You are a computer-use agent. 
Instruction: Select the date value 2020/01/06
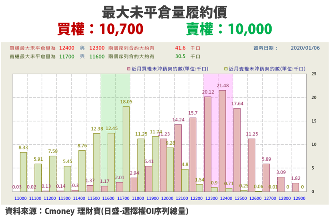305,48
